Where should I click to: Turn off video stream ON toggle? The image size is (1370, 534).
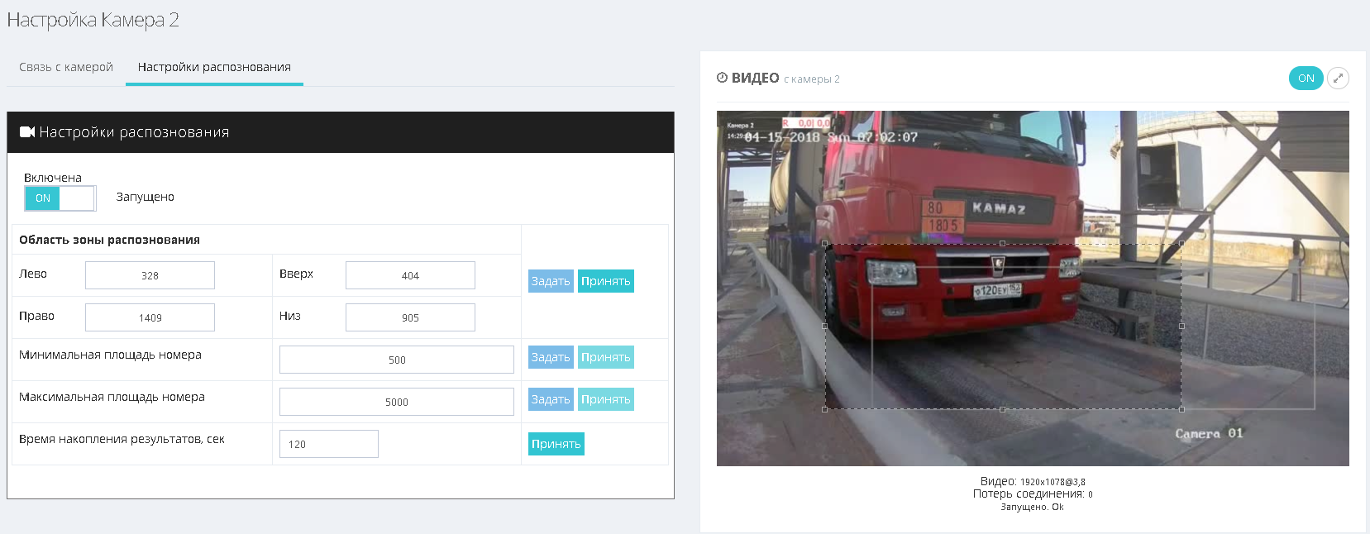point(1306,79)
